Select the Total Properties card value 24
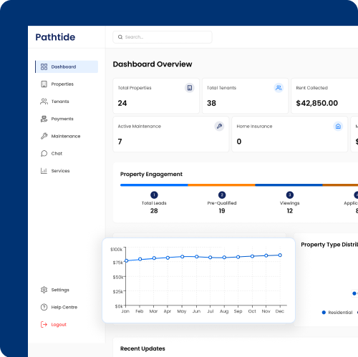Image resolution: width=358 pixels, height=357 pixels. pyautogui.click(x=122, y=103)
